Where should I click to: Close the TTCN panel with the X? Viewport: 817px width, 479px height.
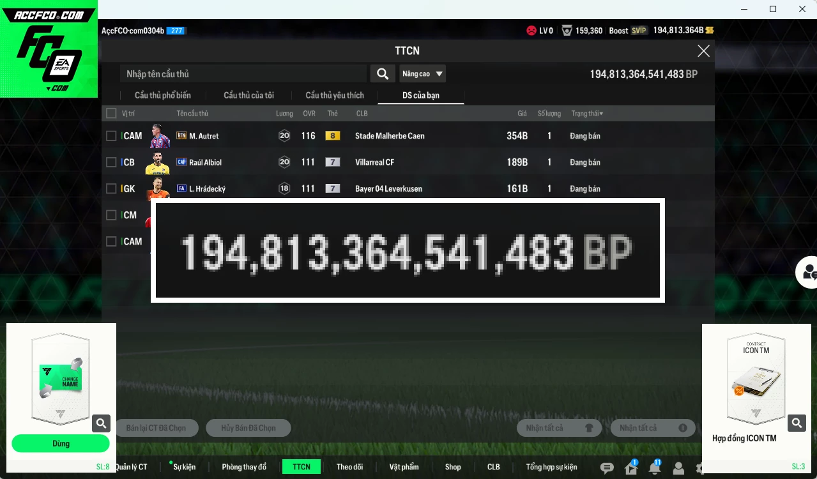703,51
